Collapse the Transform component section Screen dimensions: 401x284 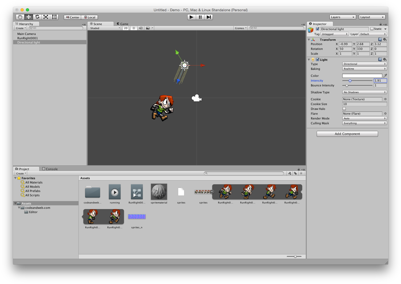pos(309,40)
